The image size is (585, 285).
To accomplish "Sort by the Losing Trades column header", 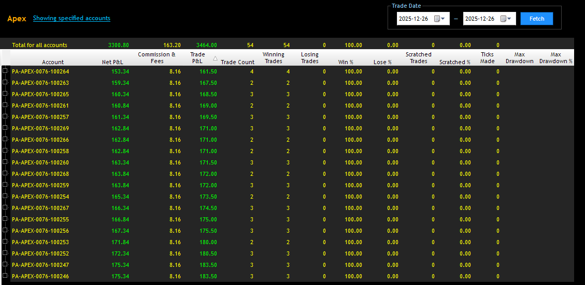I will pos(310,58).
